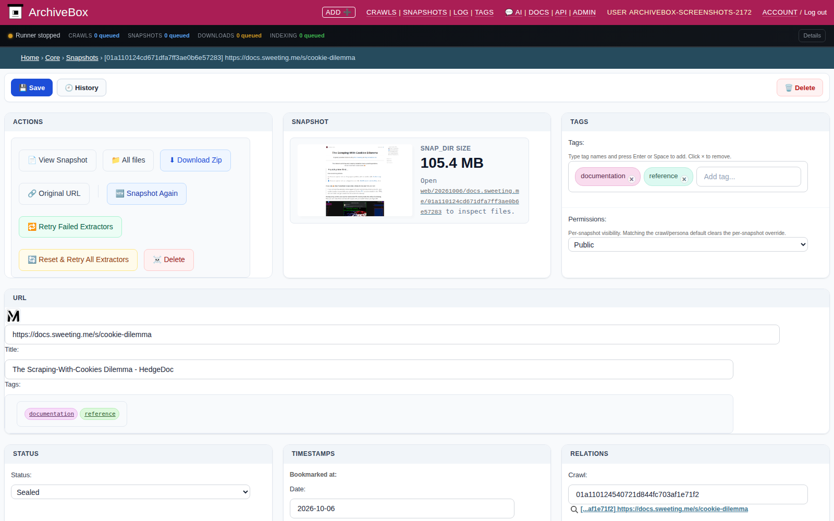Click Snapshot Again button
The image size is (834, 521).
coord(146,193)
